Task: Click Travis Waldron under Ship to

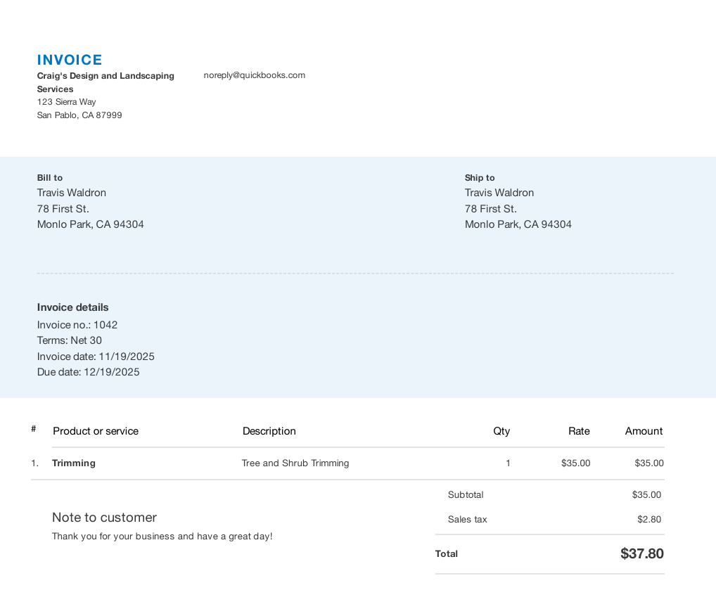Action: pos(499,193)
